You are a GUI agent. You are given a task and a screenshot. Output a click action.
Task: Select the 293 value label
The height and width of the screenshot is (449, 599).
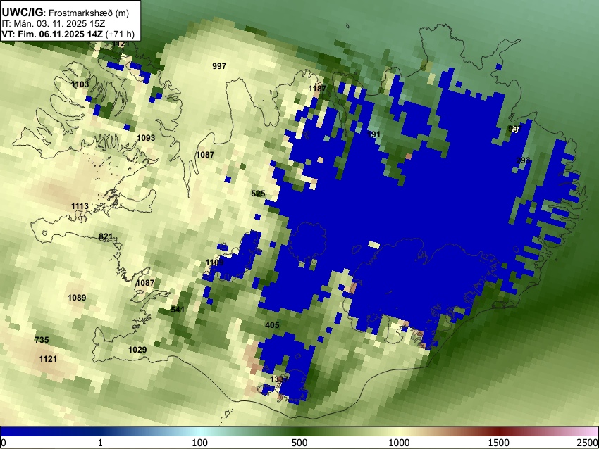pos(523,160)
